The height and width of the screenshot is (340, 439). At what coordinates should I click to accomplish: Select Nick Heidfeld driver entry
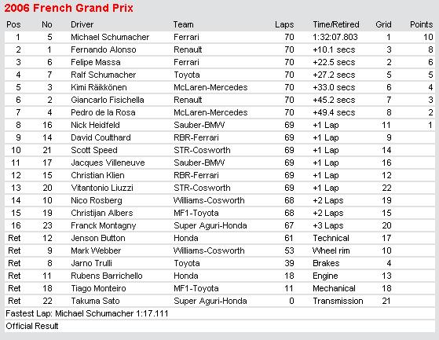[95, 125]
